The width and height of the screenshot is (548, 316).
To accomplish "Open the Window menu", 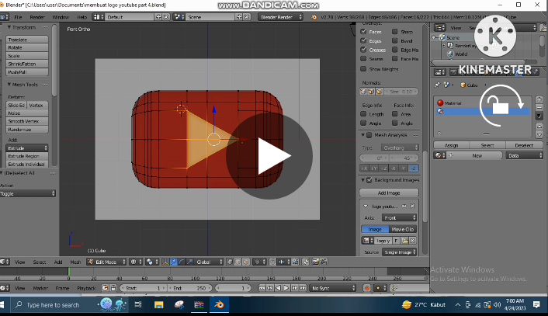I will point(61,17).
